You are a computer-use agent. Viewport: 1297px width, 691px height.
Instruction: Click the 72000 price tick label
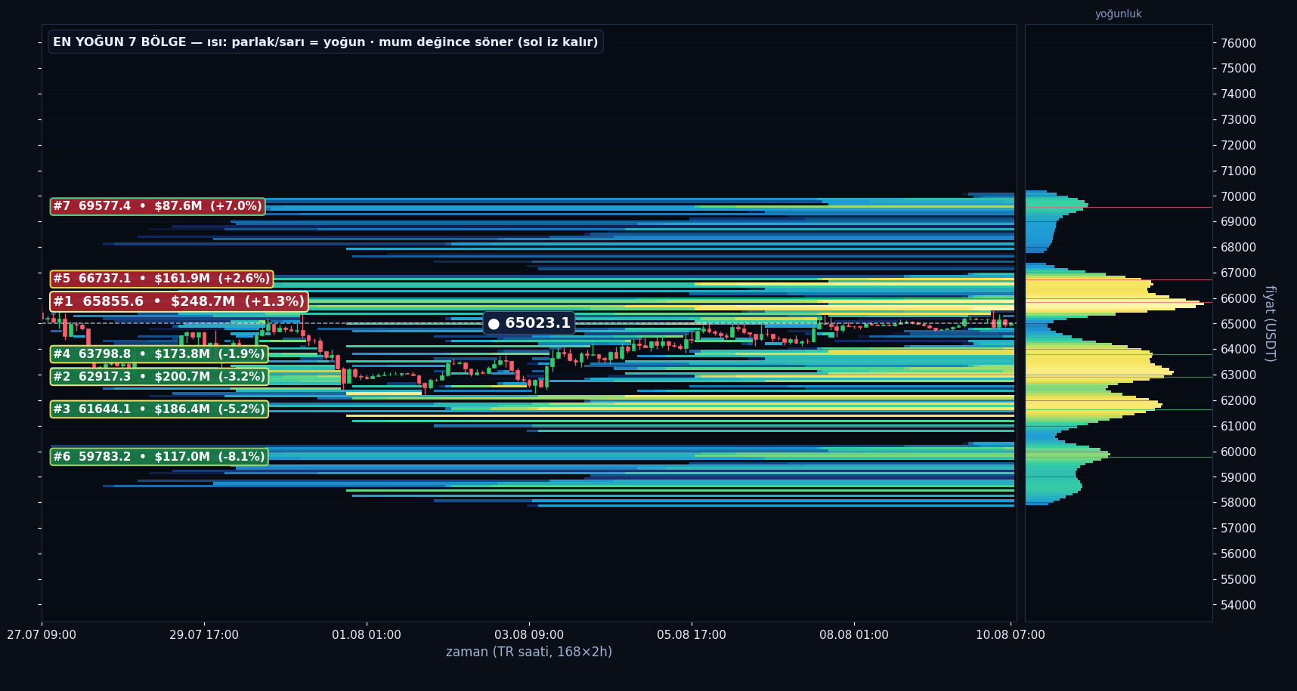tap(1238, 145)
